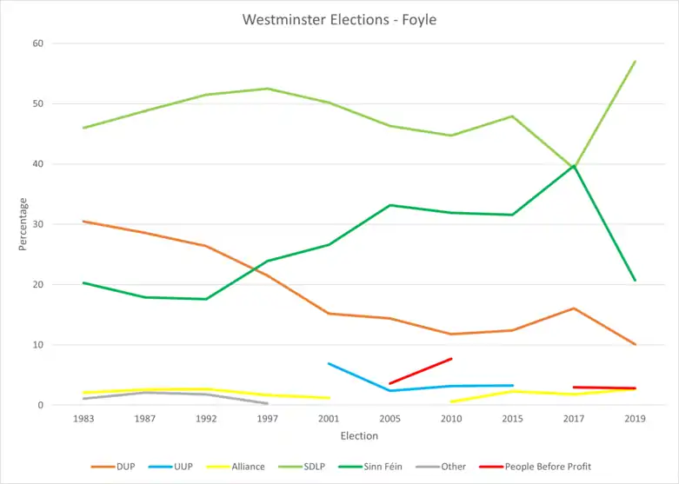Click the 2019 x-axis label
The height and width of the screenshot is (484, 679).
click(636, 418)
